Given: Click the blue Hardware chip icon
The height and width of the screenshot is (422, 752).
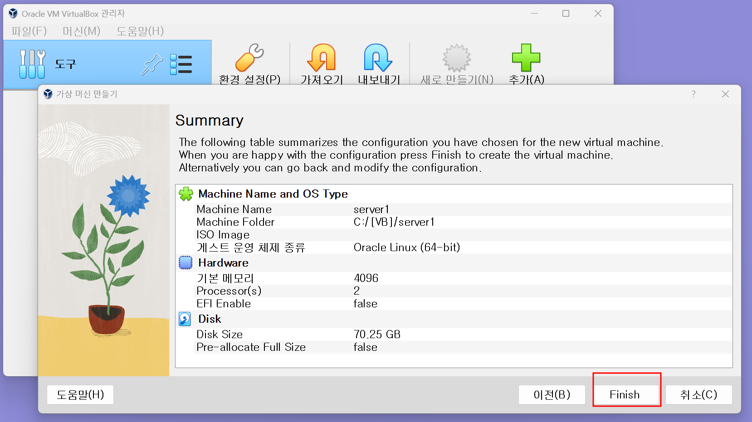Looking at the screenshot, I should tap(186, 263).
